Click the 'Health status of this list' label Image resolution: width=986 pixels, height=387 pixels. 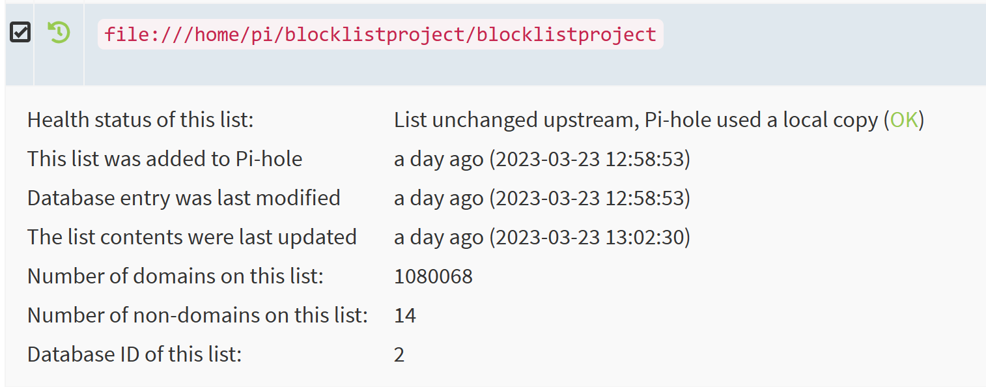click(140, 120)
